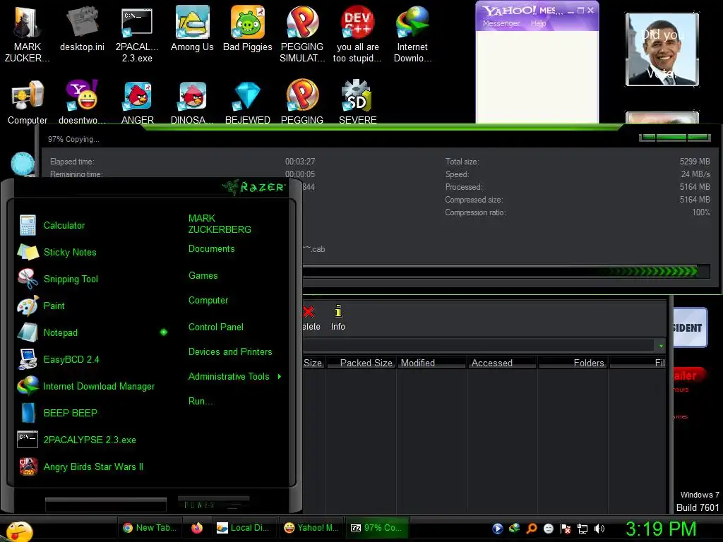The image size is (723, 542).
Task: Launch the BEJEWED diamond desktop icon
Action: 248,102
